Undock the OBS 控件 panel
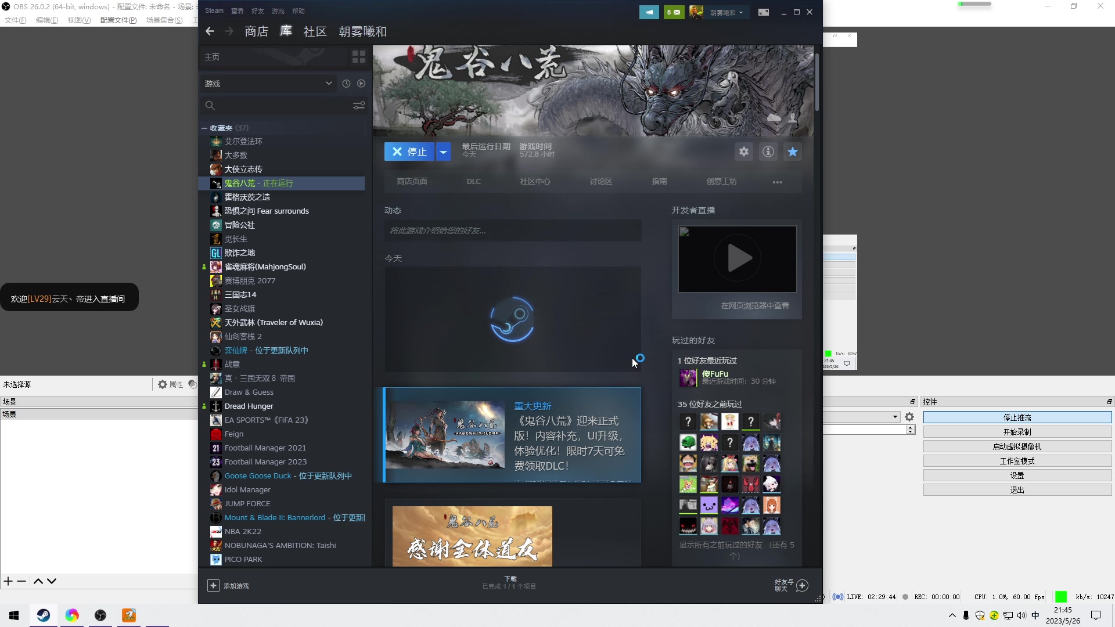This screenshot has height=627, width=1115. pyautogui.click(x=1109, y=402)
